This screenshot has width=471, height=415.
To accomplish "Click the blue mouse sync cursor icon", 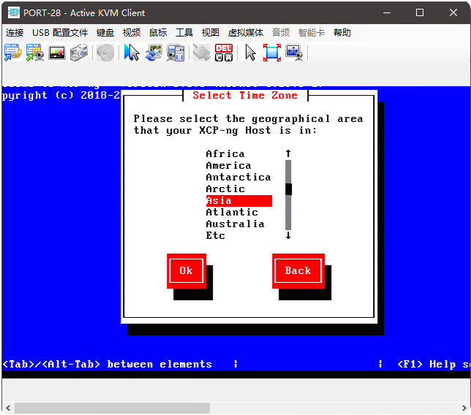I will click(x=132, y=53).
